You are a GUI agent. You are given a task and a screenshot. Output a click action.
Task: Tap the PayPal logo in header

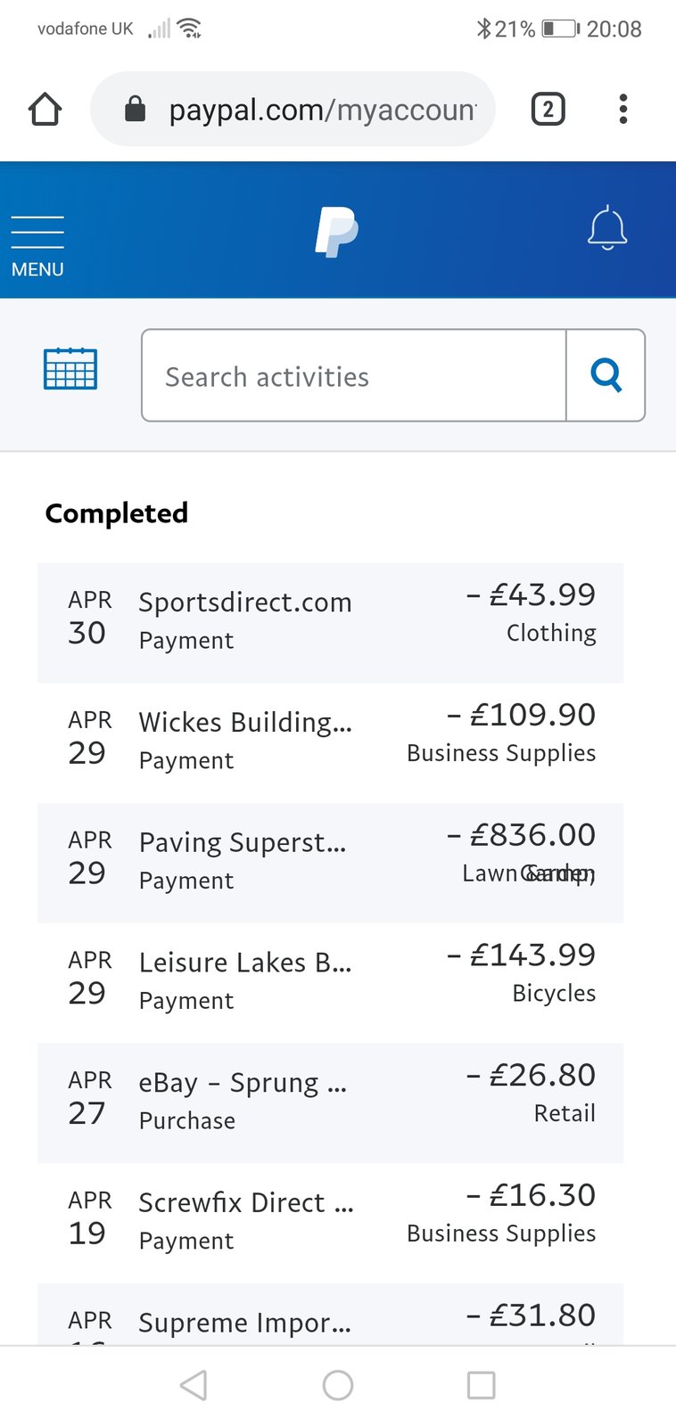[337, 232]
